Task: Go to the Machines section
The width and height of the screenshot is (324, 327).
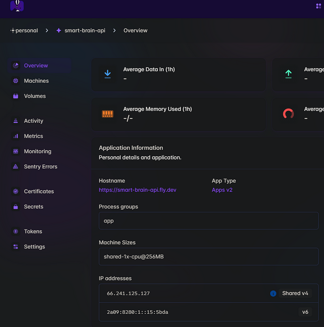Action: click(x=40, y=81)
